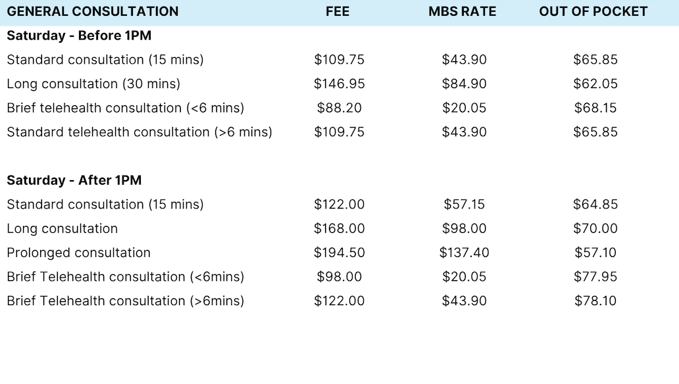Select Long consultation (30 mins) row label
This screenshot has width=679, height=384.
click(x=93, y=84)
